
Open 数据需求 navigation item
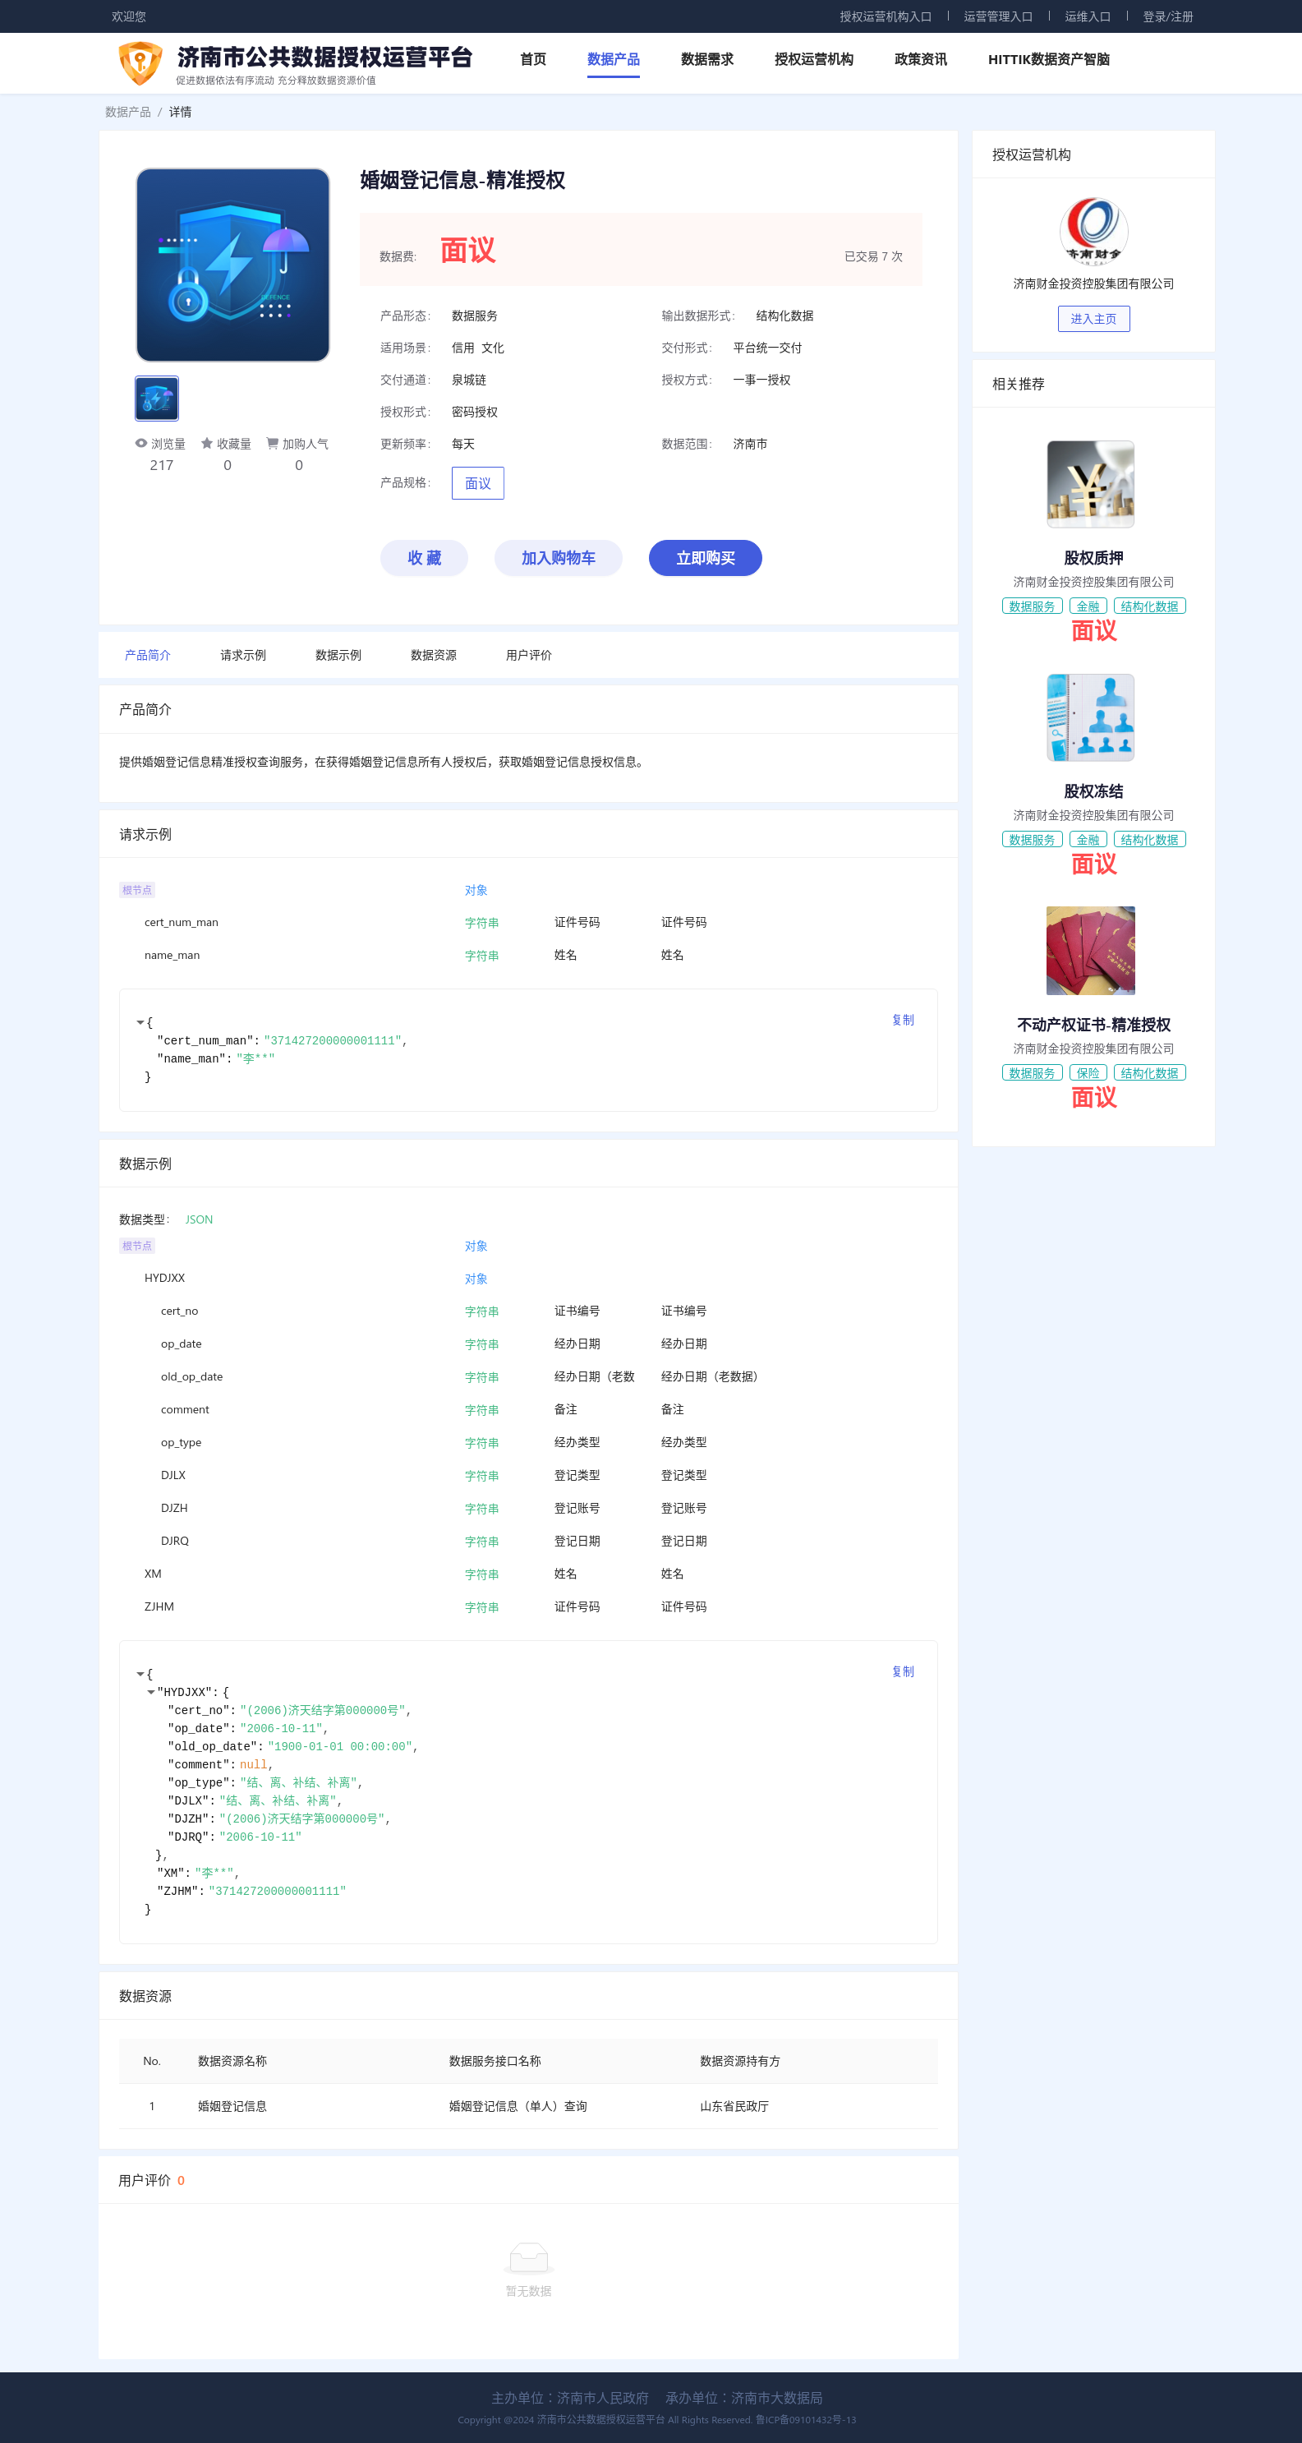[x=707, y=59]
